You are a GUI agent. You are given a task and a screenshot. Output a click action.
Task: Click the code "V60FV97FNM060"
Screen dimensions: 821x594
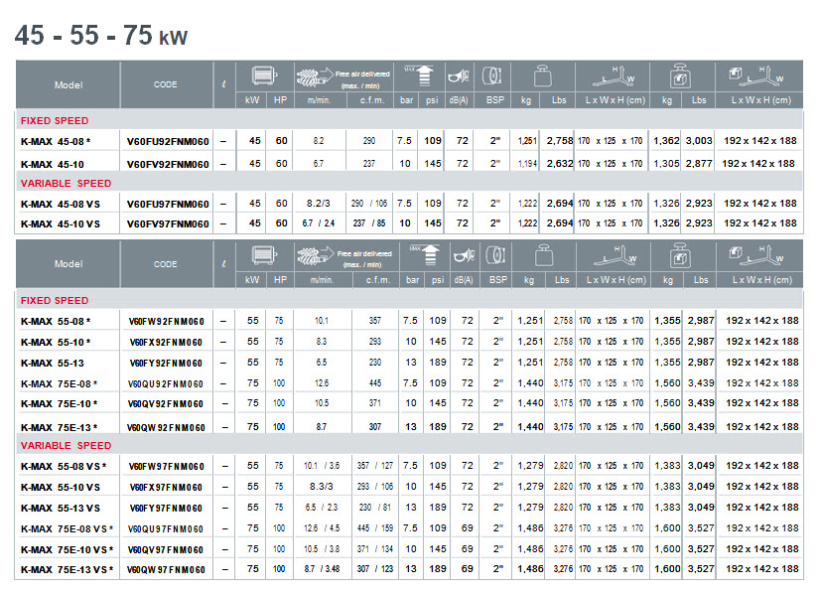point(168,224)
